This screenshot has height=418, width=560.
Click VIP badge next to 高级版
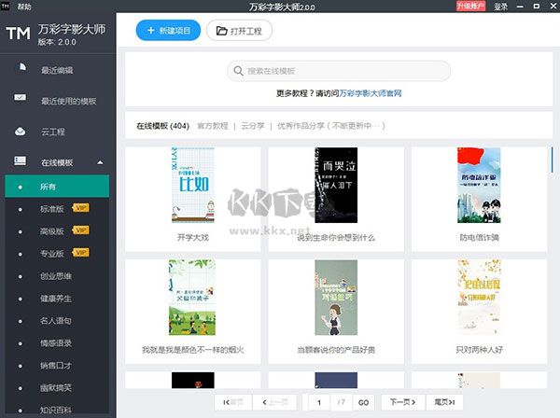80,230
